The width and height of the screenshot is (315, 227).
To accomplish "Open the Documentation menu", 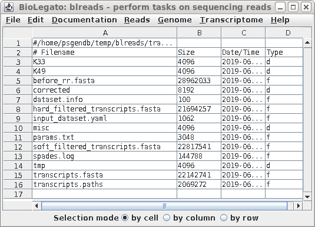I will (x=84, y=19).
